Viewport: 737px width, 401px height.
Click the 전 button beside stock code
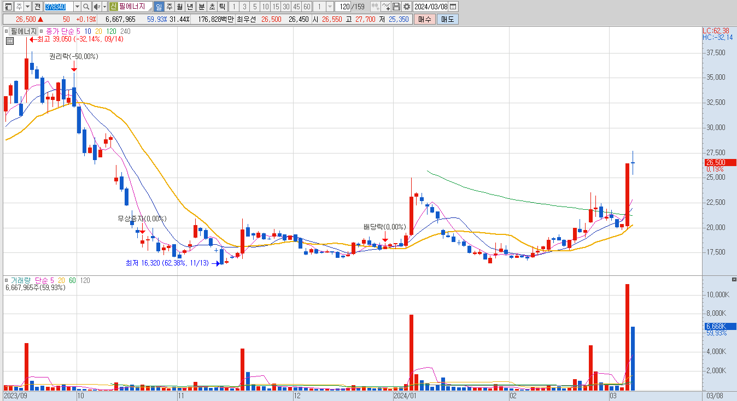37,7
